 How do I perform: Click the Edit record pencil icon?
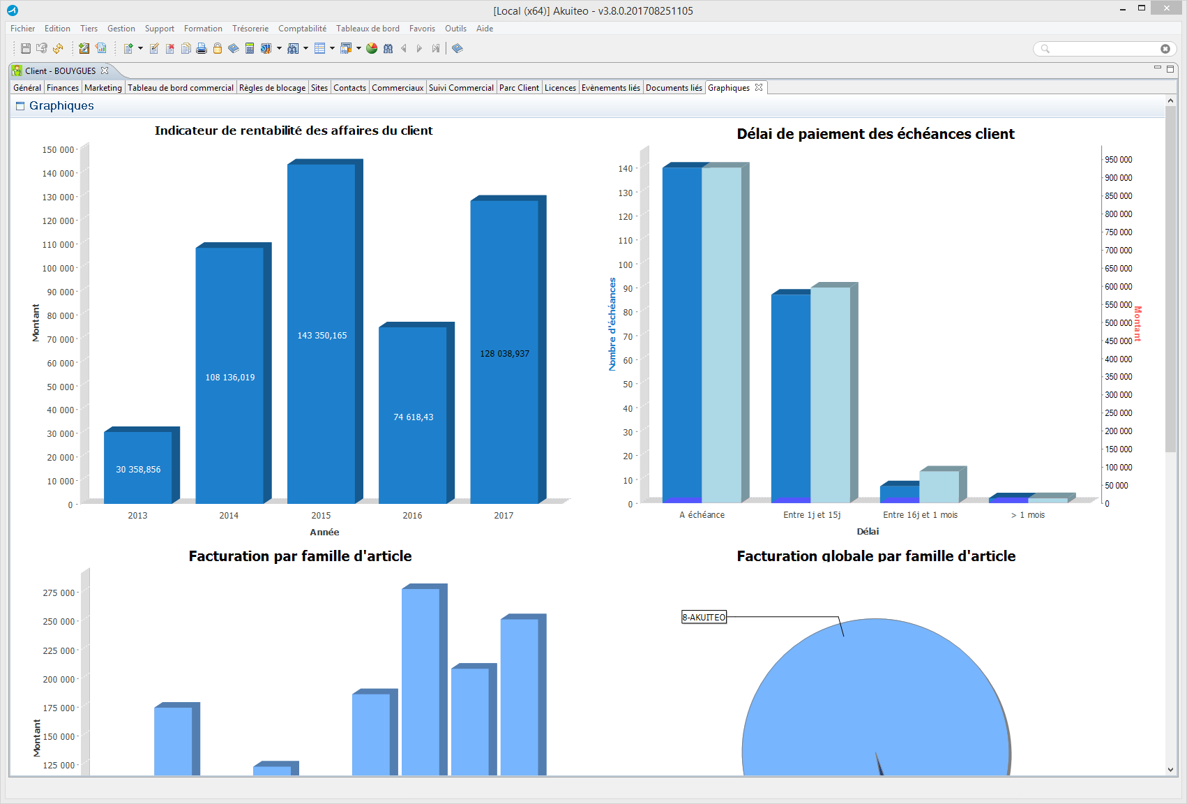coord(154,48)
